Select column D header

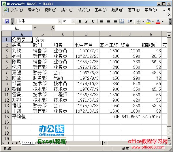(86, 34)
